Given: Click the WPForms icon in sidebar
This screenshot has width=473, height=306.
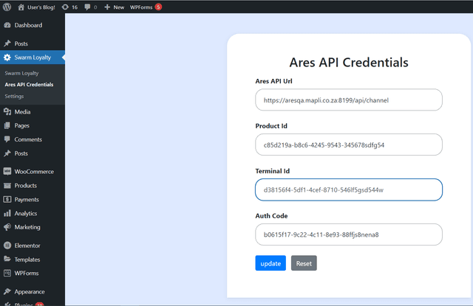Looking at the screenshot, I should tap(7, 274).
